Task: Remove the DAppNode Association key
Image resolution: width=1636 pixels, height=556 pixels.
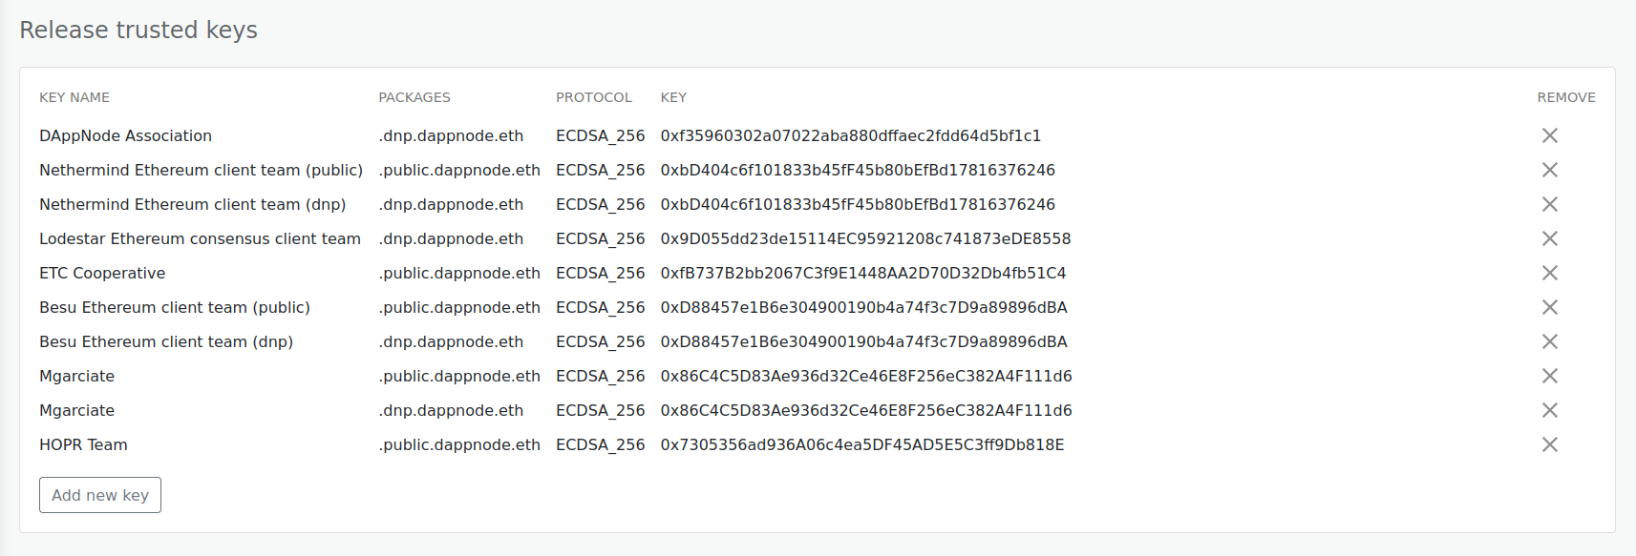Action: [x=1549, y=135]
